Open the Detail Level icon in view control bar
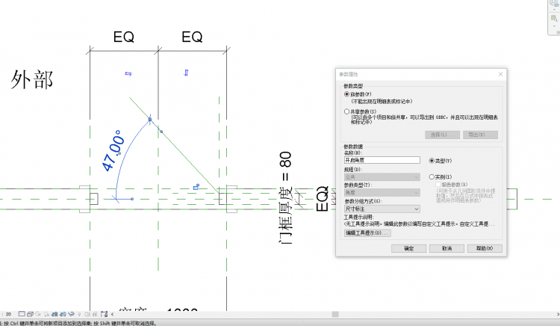This screenshot has width=560, height=326. (x=22, y=314)
